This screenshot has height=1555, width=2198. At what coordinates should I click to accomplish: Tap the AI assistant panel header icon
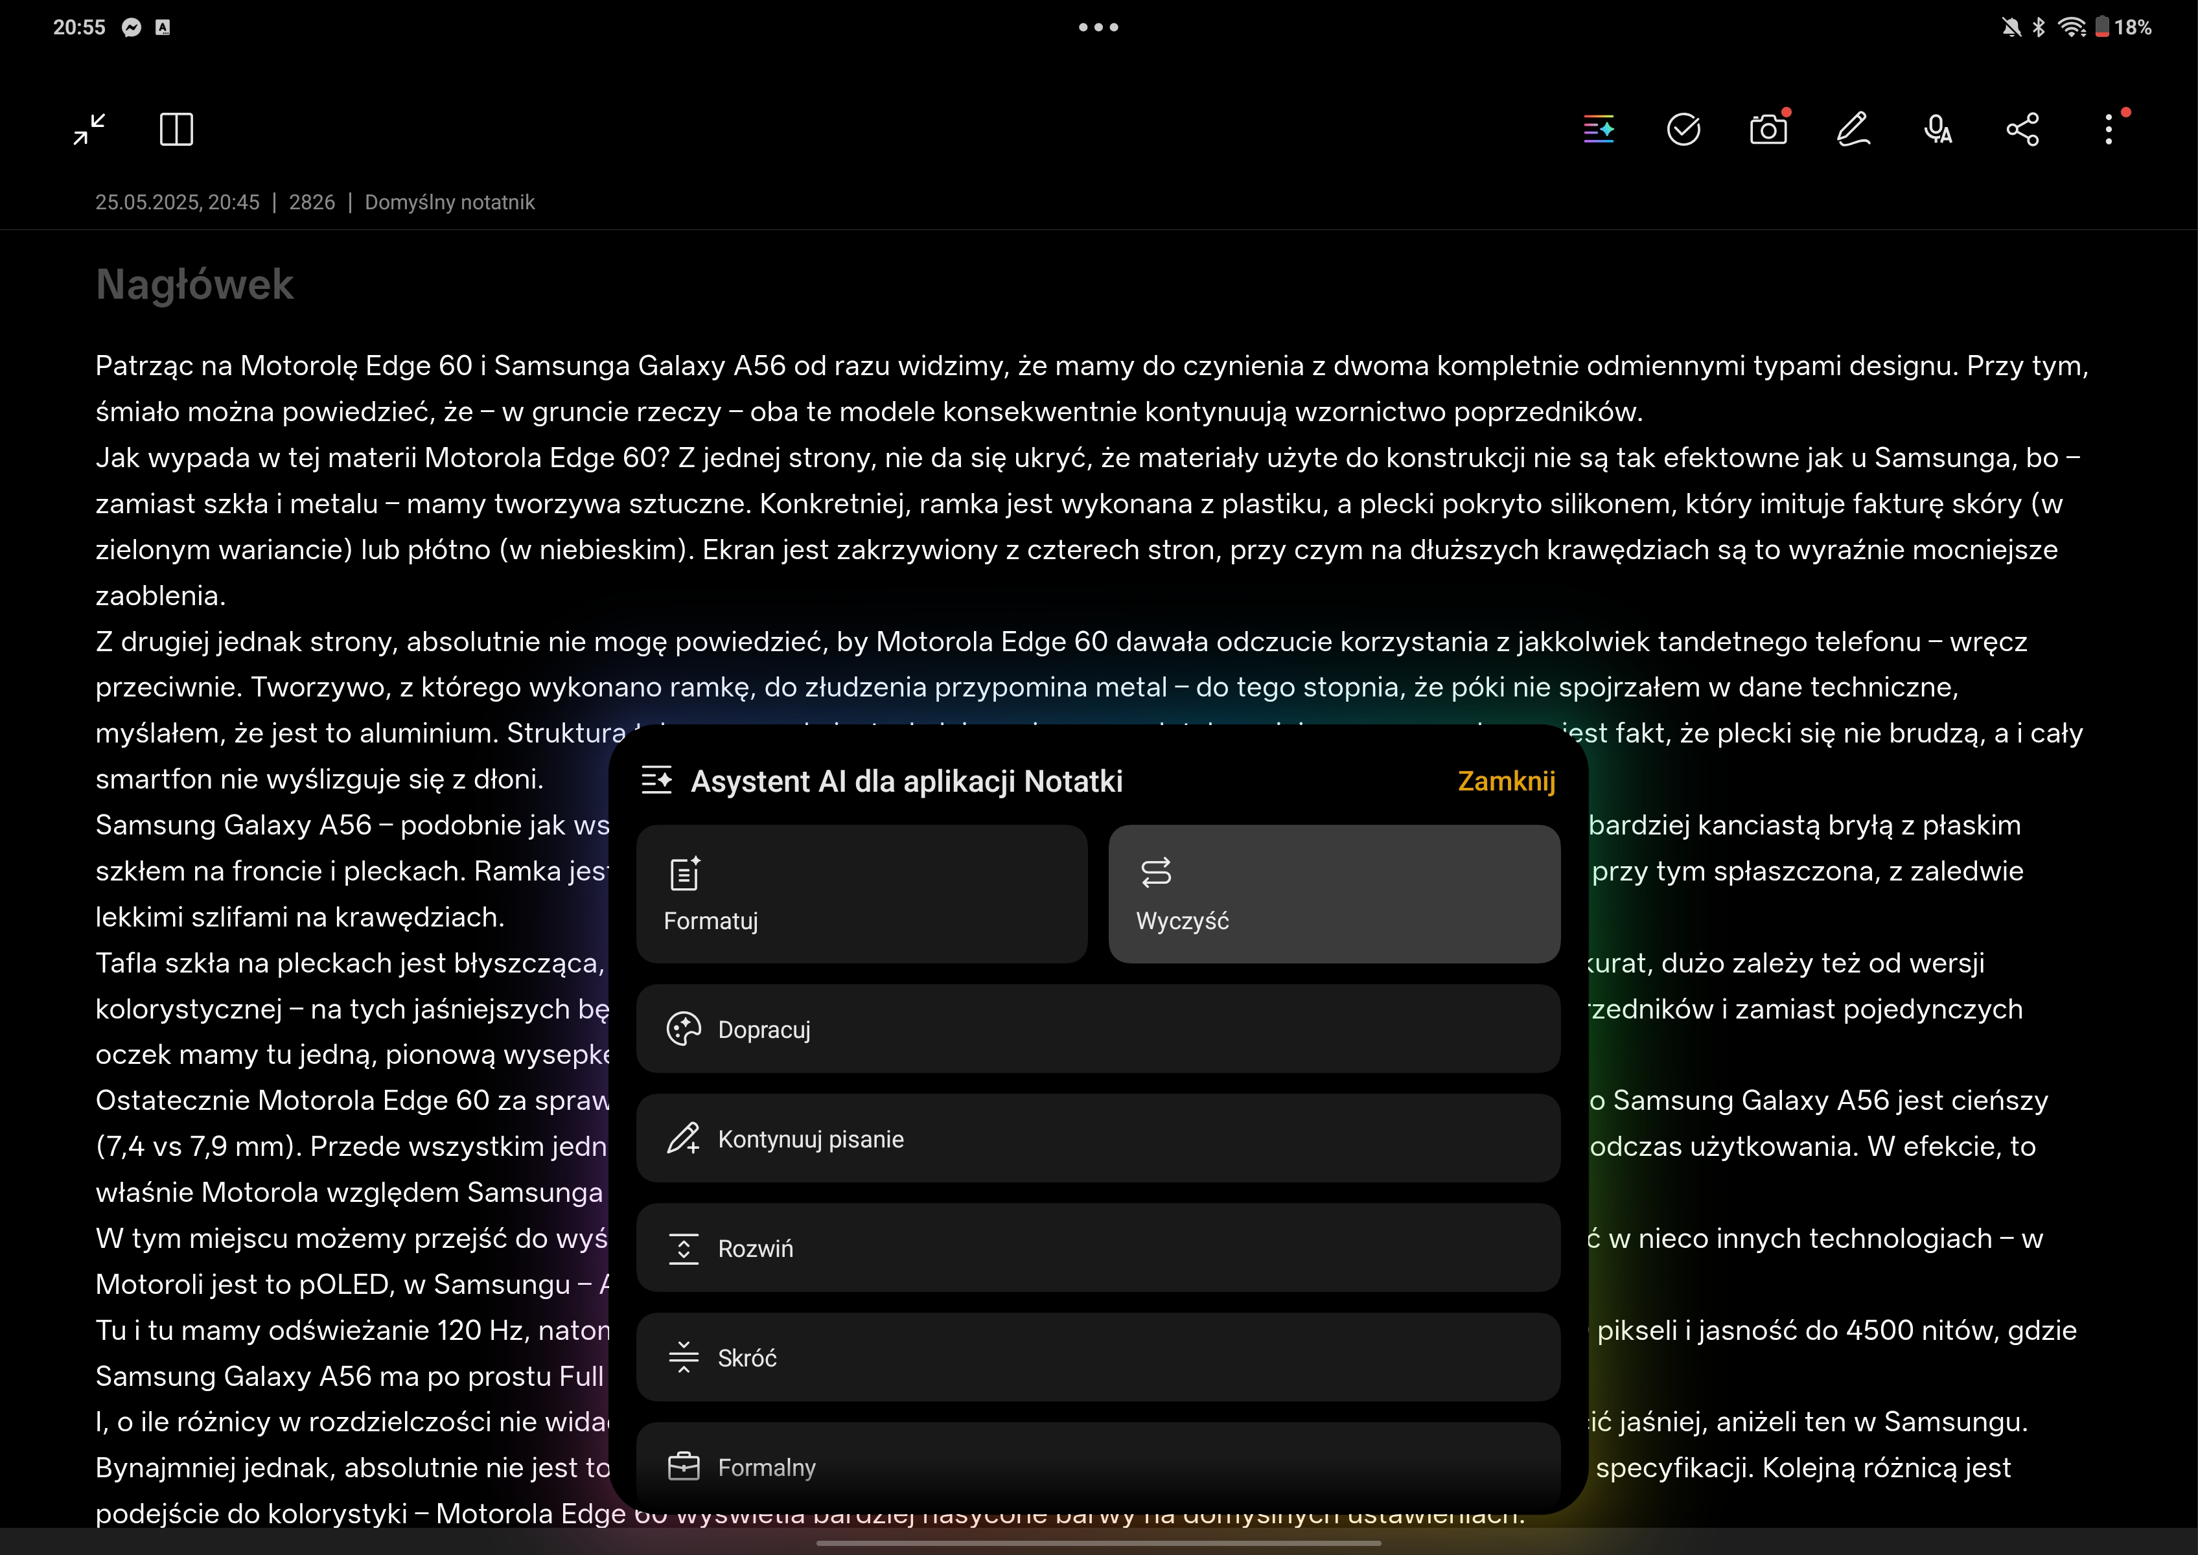pos(657,780)
